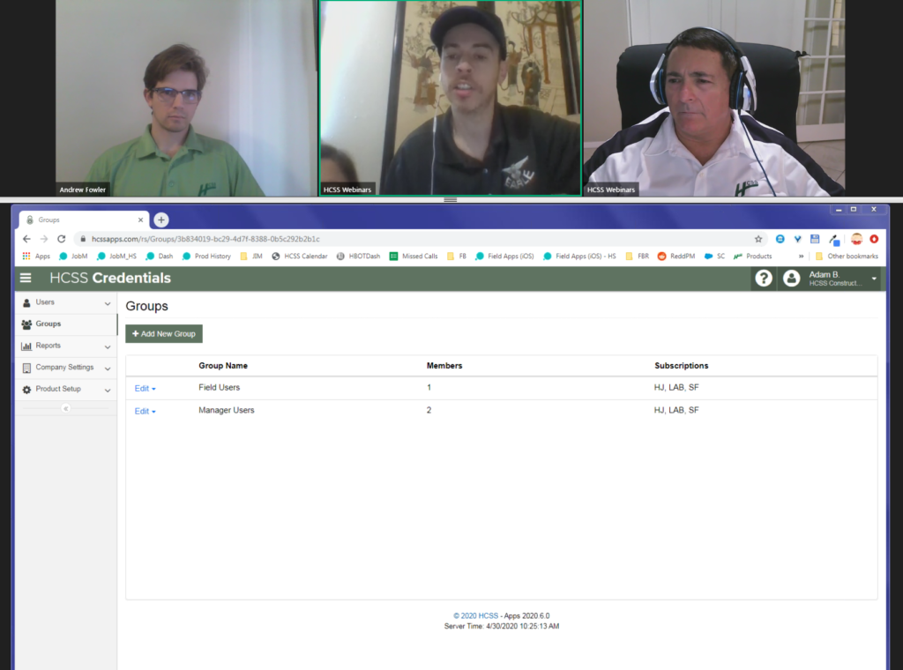Bookmark this page with the star icon

click(758, 239)
